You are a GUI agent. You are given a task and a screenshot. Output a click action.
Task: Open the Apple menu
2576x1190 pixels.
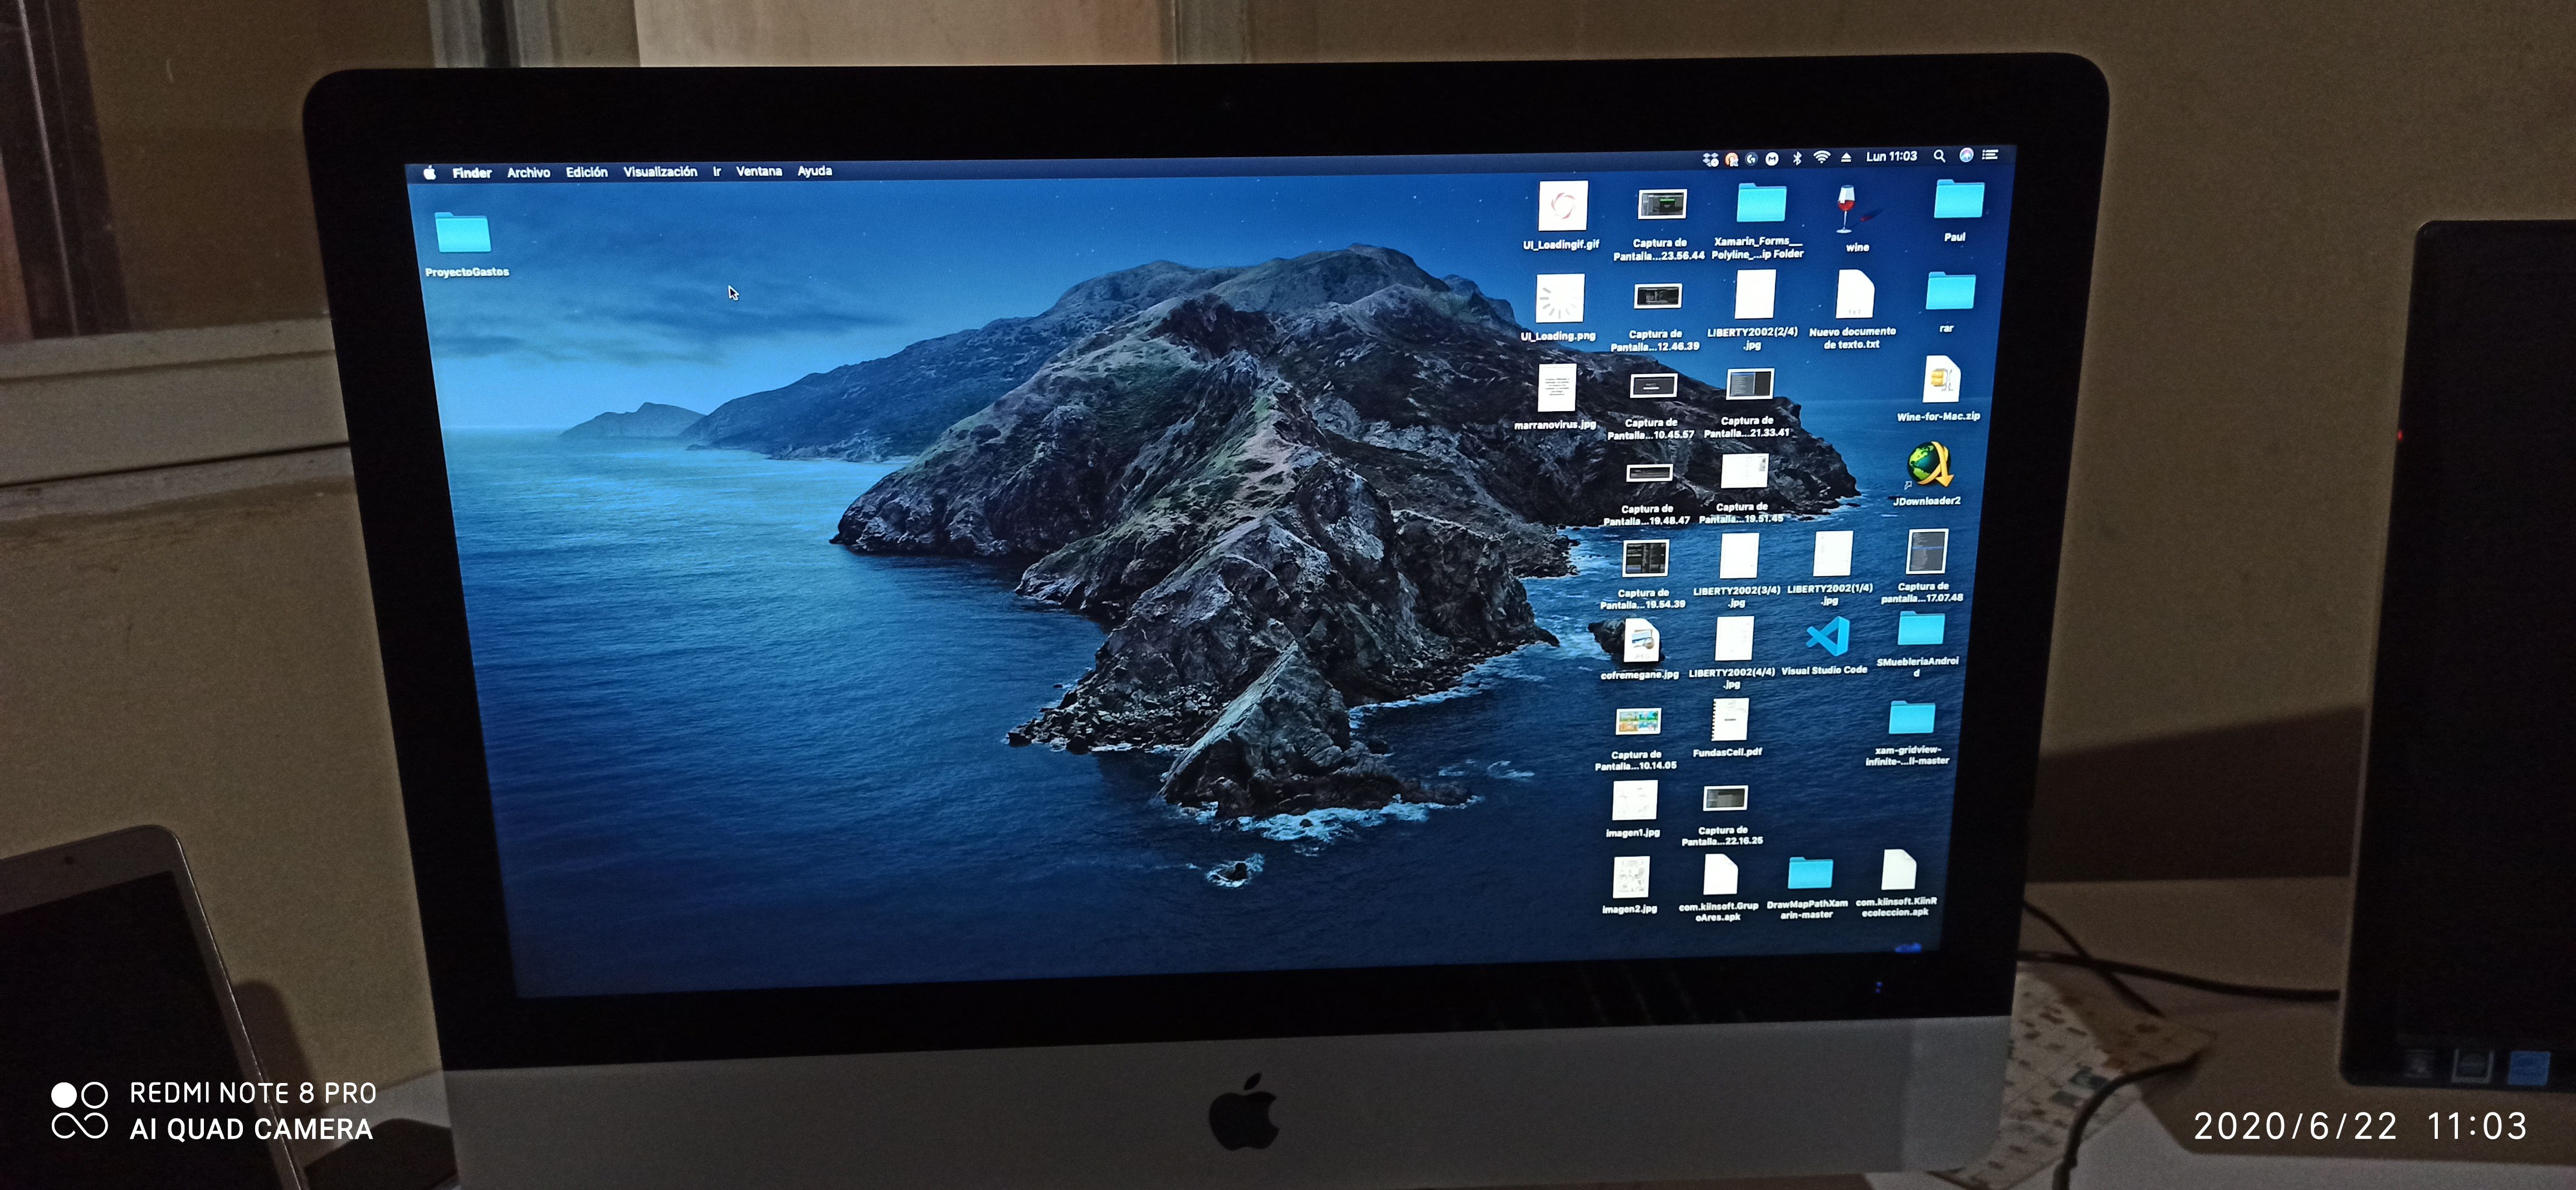coord(430,173)
